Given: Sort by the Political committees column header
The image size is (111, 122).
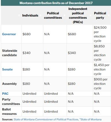Looking at the screenshot, I should [53, 15].
